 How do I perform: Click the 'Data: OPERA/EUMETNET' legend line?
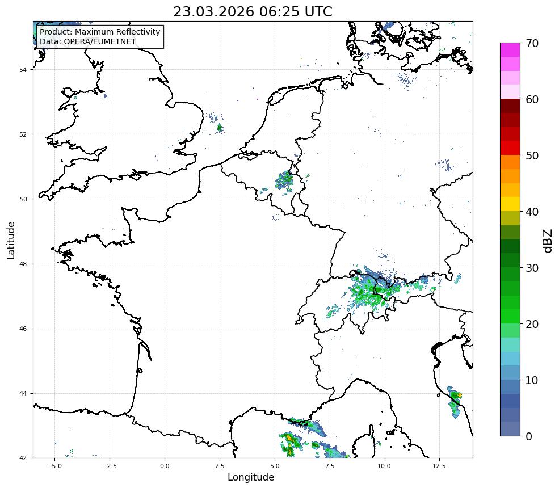88,41
